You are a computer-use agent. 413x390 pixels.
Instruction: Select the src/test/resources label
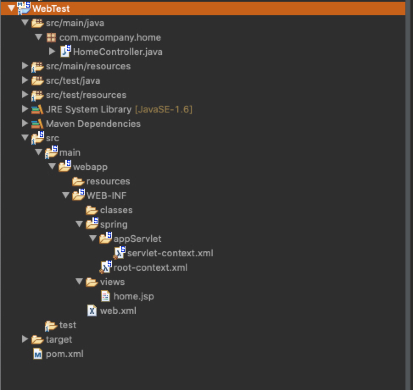tap(86, 95)
